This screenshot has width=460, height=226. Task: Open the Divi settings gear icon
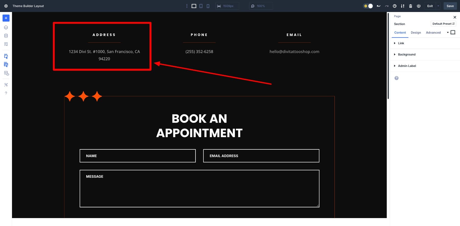point(6,6)
